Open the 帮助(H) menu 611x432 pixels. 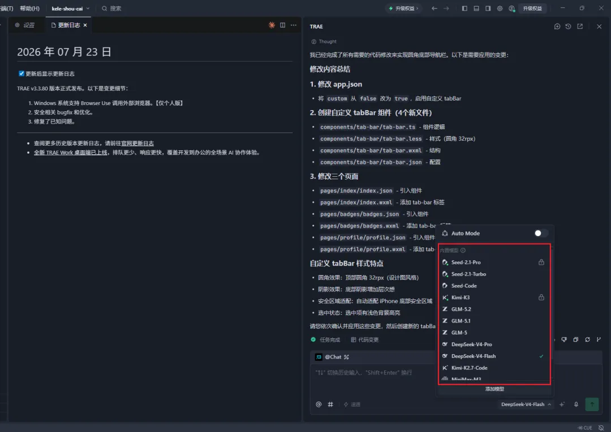point(29,8)
